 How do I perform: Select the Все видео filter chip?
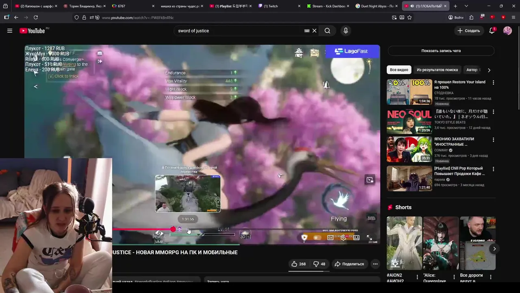pyautogui.click(x=399, y=70)
